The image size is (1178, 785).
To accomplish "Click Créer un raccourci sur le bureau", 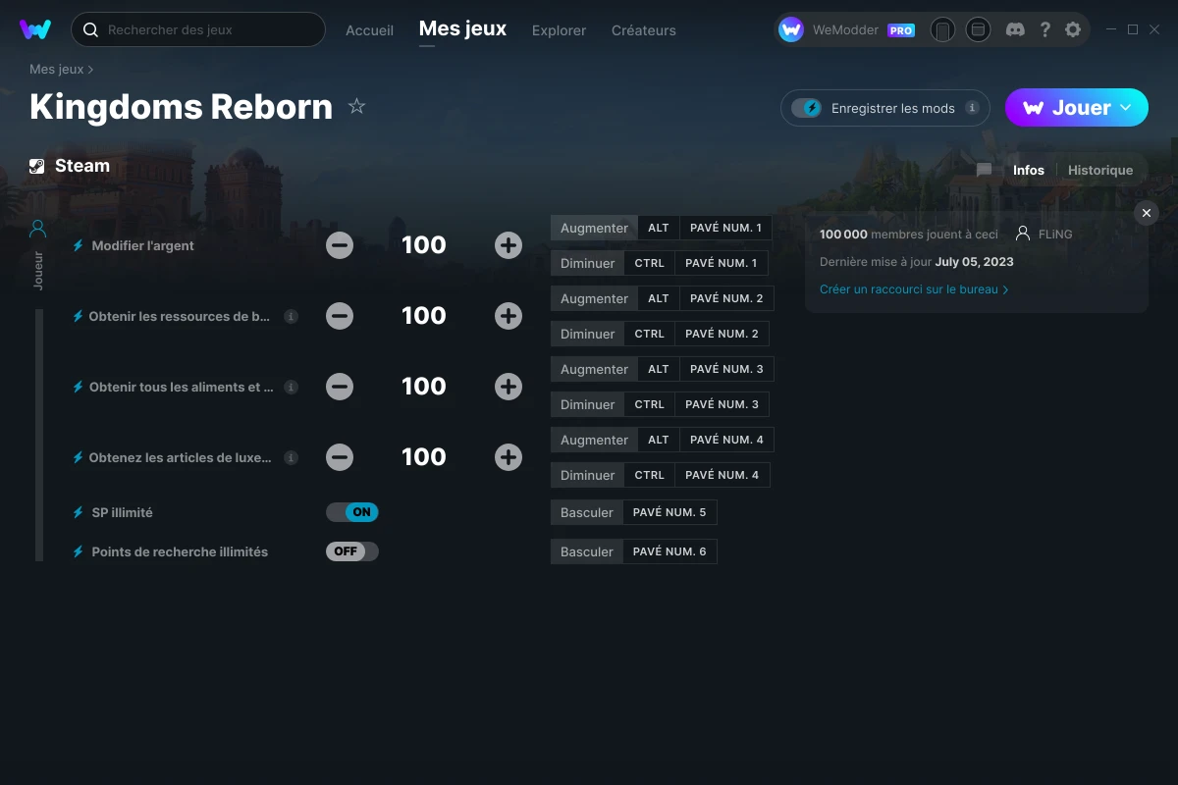I will (914, 289).
